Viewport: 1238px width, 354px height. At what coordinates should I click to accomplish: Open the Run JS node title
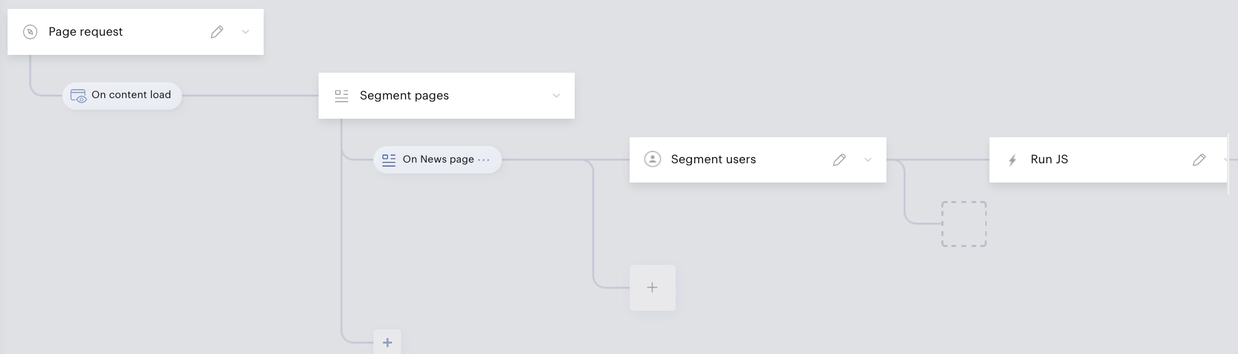[1049, 159]
